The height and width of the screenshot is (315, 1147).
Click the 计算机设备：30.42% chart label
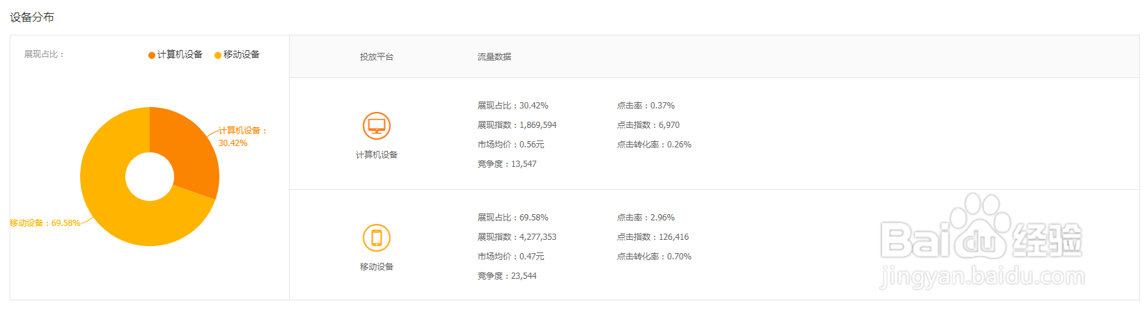click(x=242, y=136)
